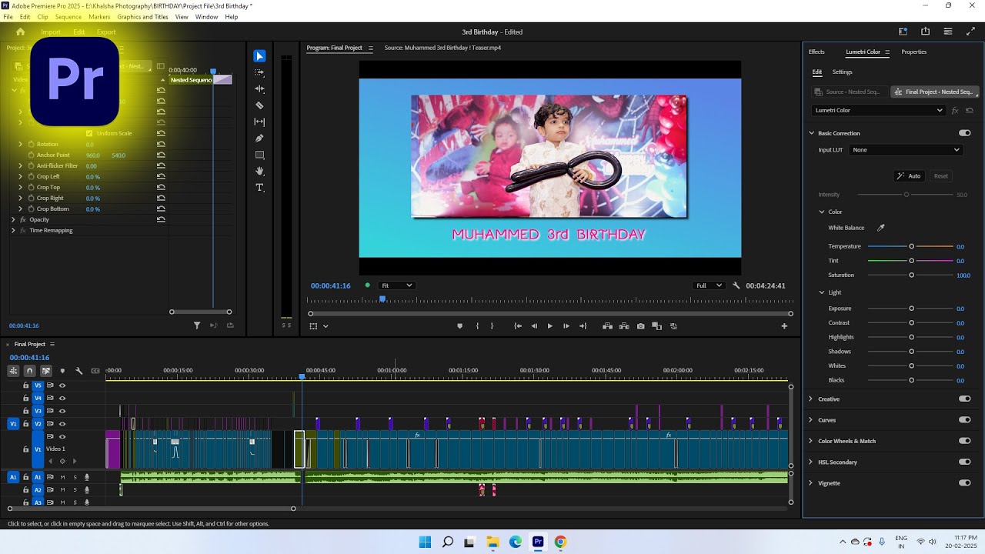Image resolution: width=985 pixels, height=554 pixels.
Task: Switch to the Effects panel tab
Action: pyautogui.click(x=816, y=52)
